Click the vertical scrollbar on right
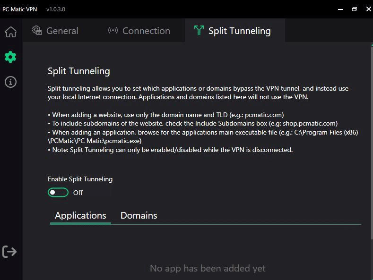The image size is (373, 280). pyautogui.click(x=372, y=143)
